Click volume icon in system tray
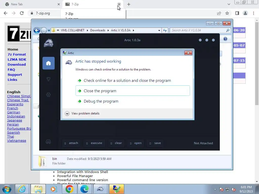The width and height of the screenshot is (259, 194). click(x=233, y=189)
